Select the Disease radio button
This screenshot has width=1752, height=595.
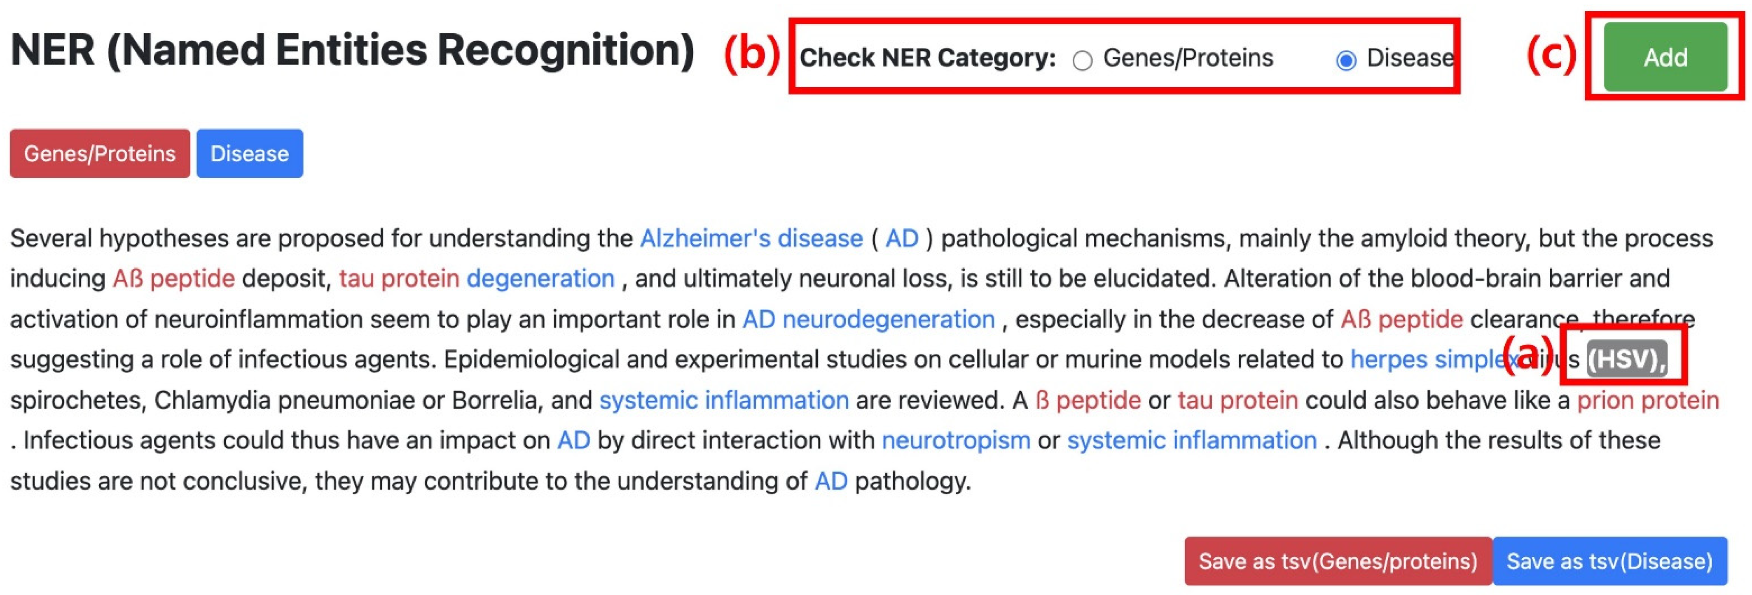click(1345, 60)
